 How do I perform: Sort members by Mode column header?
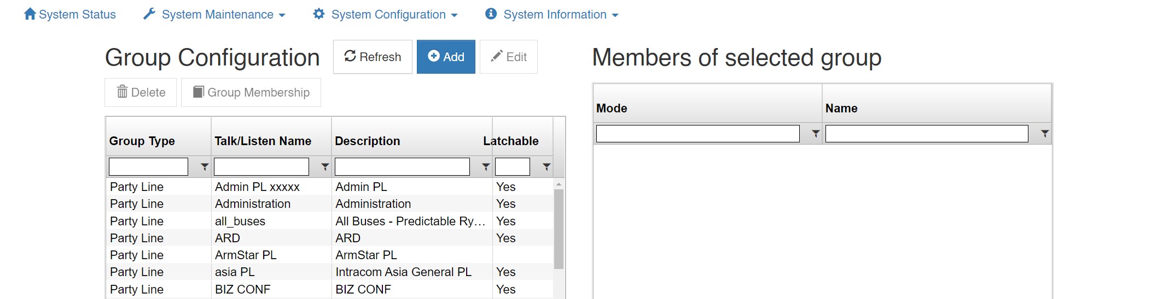[x=612, y=108]
